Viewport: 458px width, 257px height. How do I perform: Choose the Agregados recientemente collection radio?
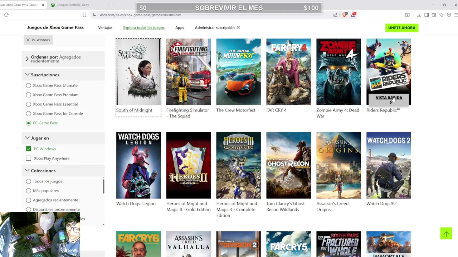coord(29,200)
